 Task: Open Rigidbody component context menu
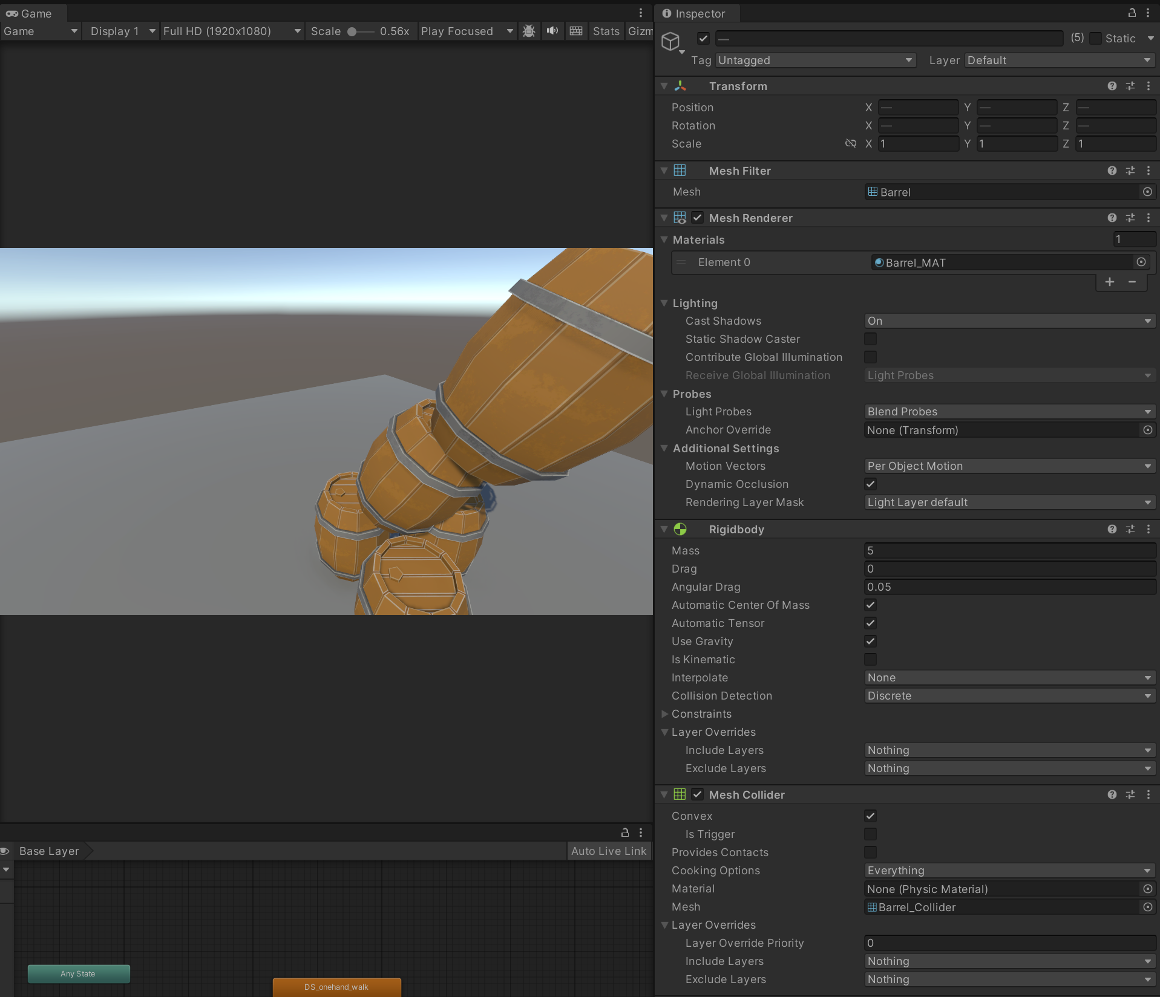pos(1149,529)
